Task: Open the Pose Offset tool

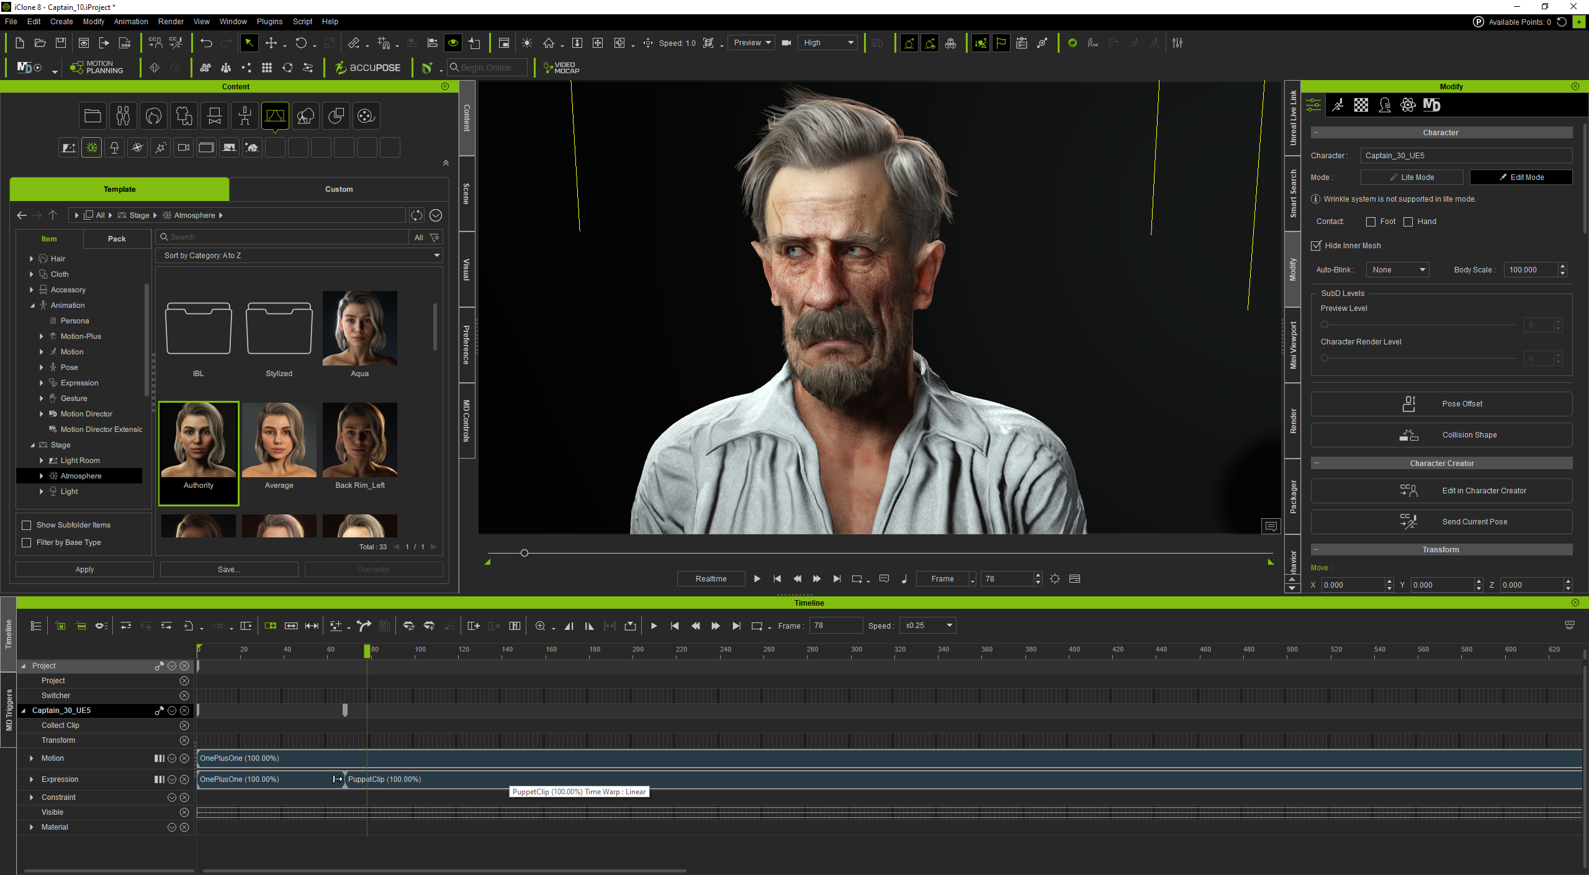Action: click(x=1441, y=403)
